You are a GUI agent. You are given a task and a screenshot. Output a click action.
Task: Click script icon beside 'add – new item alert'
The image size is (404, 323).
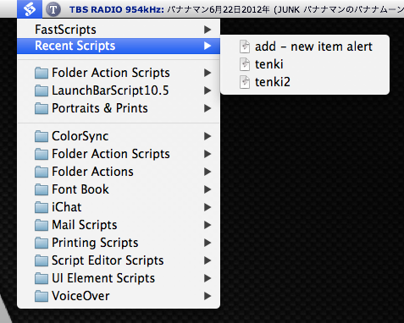point(245,47)
